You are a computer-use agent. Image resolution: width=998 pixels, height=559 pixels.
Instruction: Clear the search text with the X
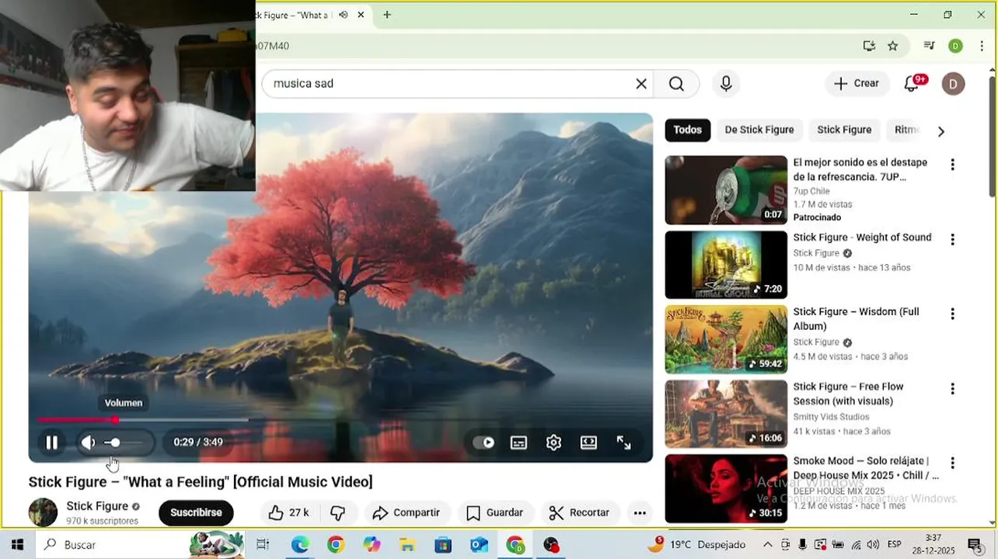pyautogui.click(x=641, y=84)
